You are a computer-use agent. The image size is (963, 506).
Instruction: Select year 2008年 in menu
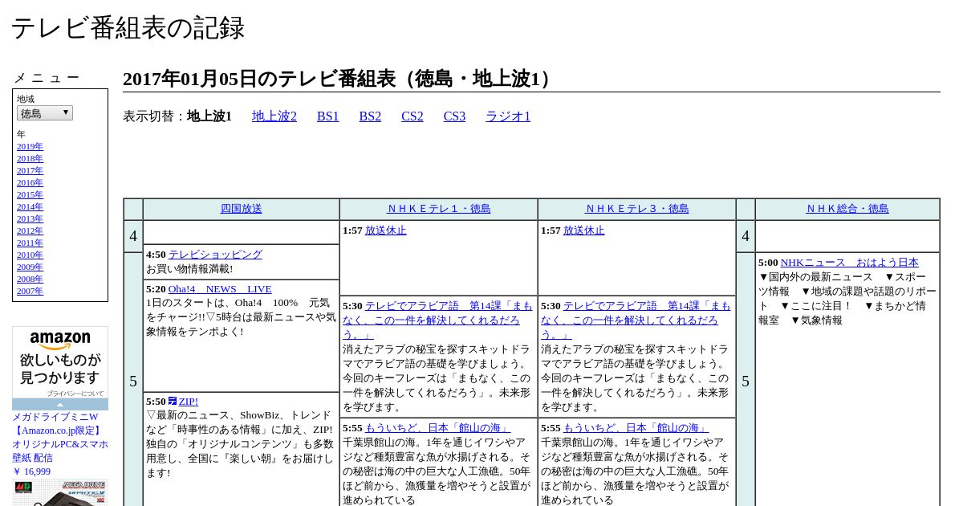click(30, 279)
